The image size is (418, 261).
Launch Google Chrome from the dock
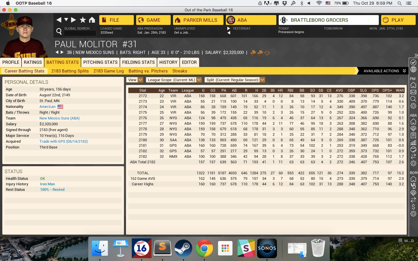204,248
